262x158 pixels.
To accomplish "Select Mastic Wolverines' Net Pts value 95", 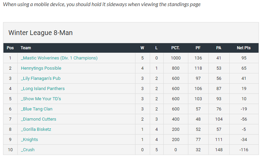I will [244, 58].
